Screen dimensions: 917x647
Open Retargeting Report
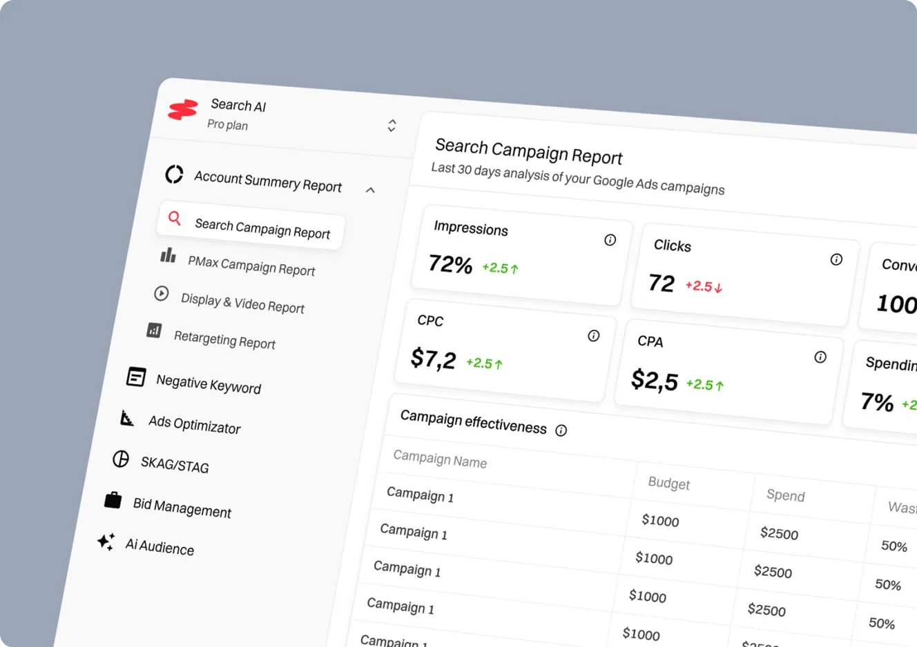224,339
